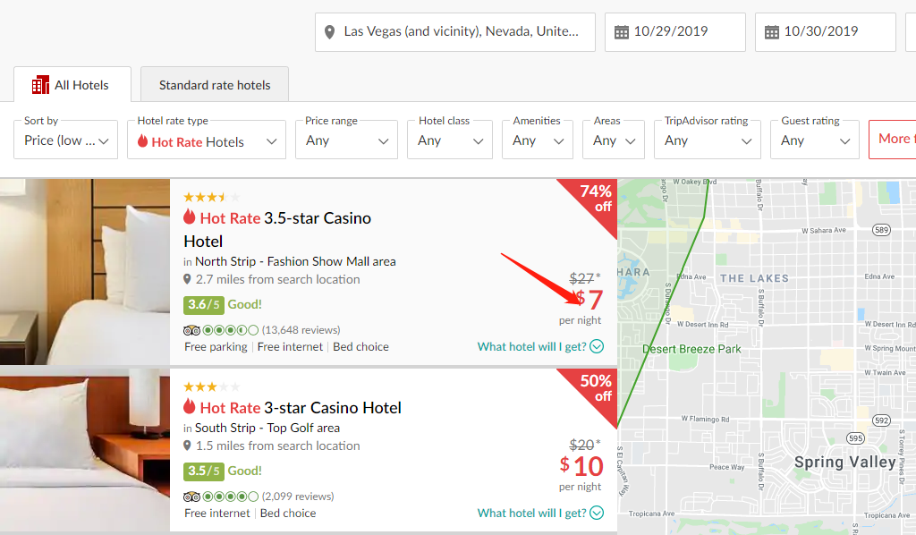Switch to the Standard rate hotels tab

click(x=215, y=85)
